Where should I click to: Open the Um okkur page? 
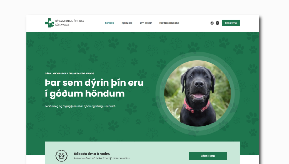pos(146,23)
